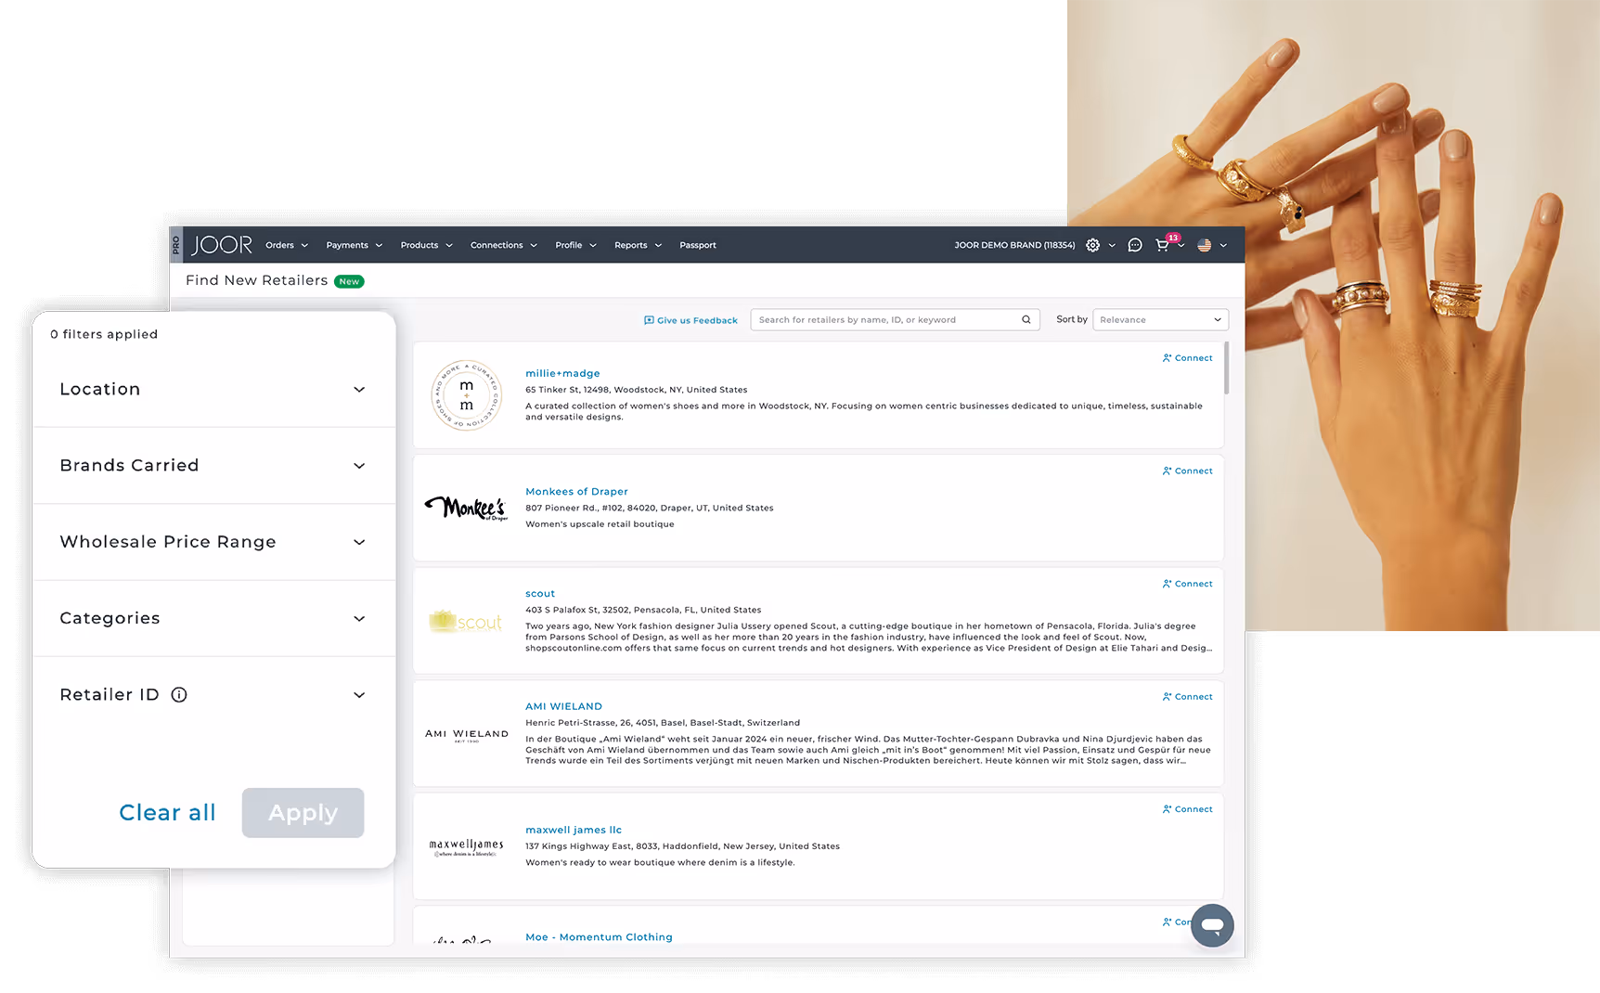Click Give us Feedback link
Image resolution: width=1600 pixels, height=993 pixels.
point(690,320)
